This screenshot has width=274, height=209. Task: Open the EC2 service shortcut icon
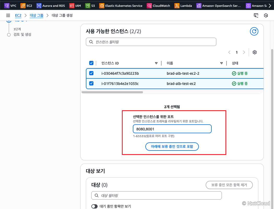23,6
